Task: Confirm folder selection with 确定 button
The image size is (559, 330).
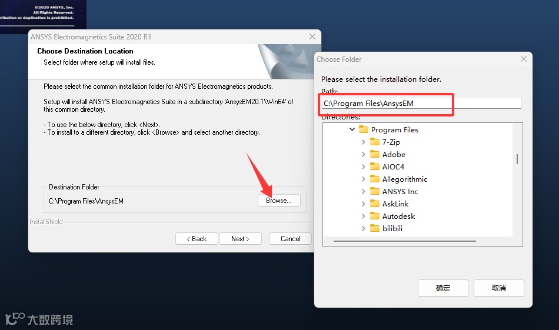Action: [x=442, y=288]
